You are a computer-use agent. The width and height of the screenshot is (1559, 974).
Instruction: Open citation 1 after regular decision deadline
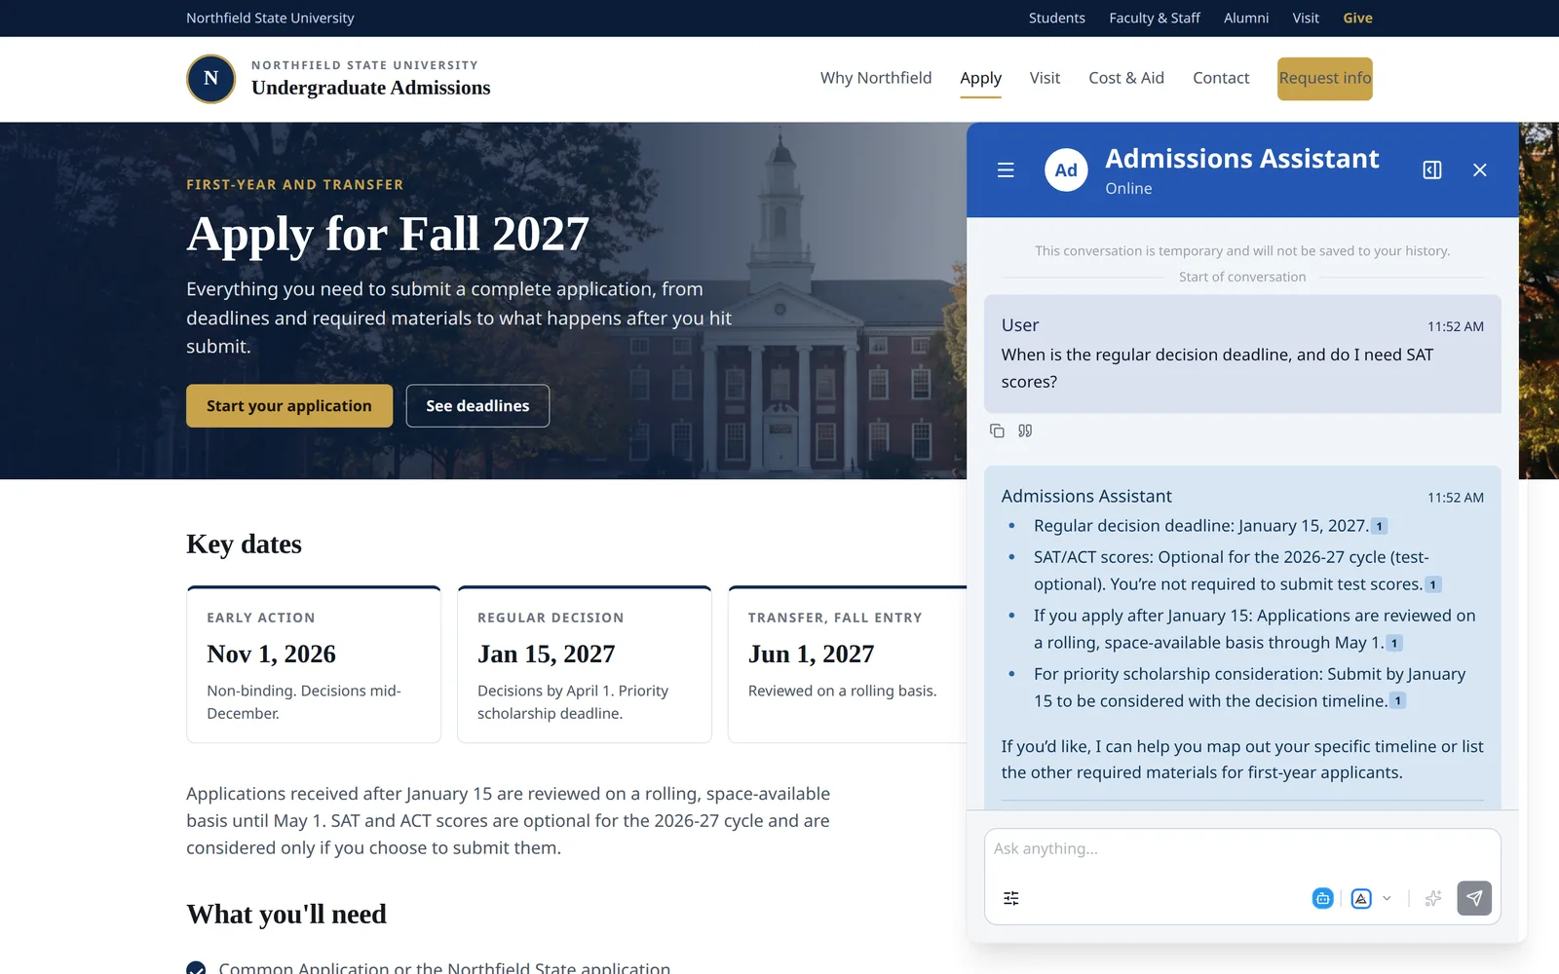click(1379, 527)
